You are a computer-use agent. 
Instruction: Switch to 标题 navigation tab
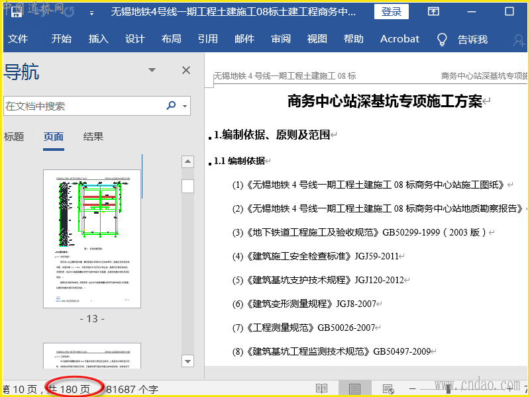click(x=14, y=137)
